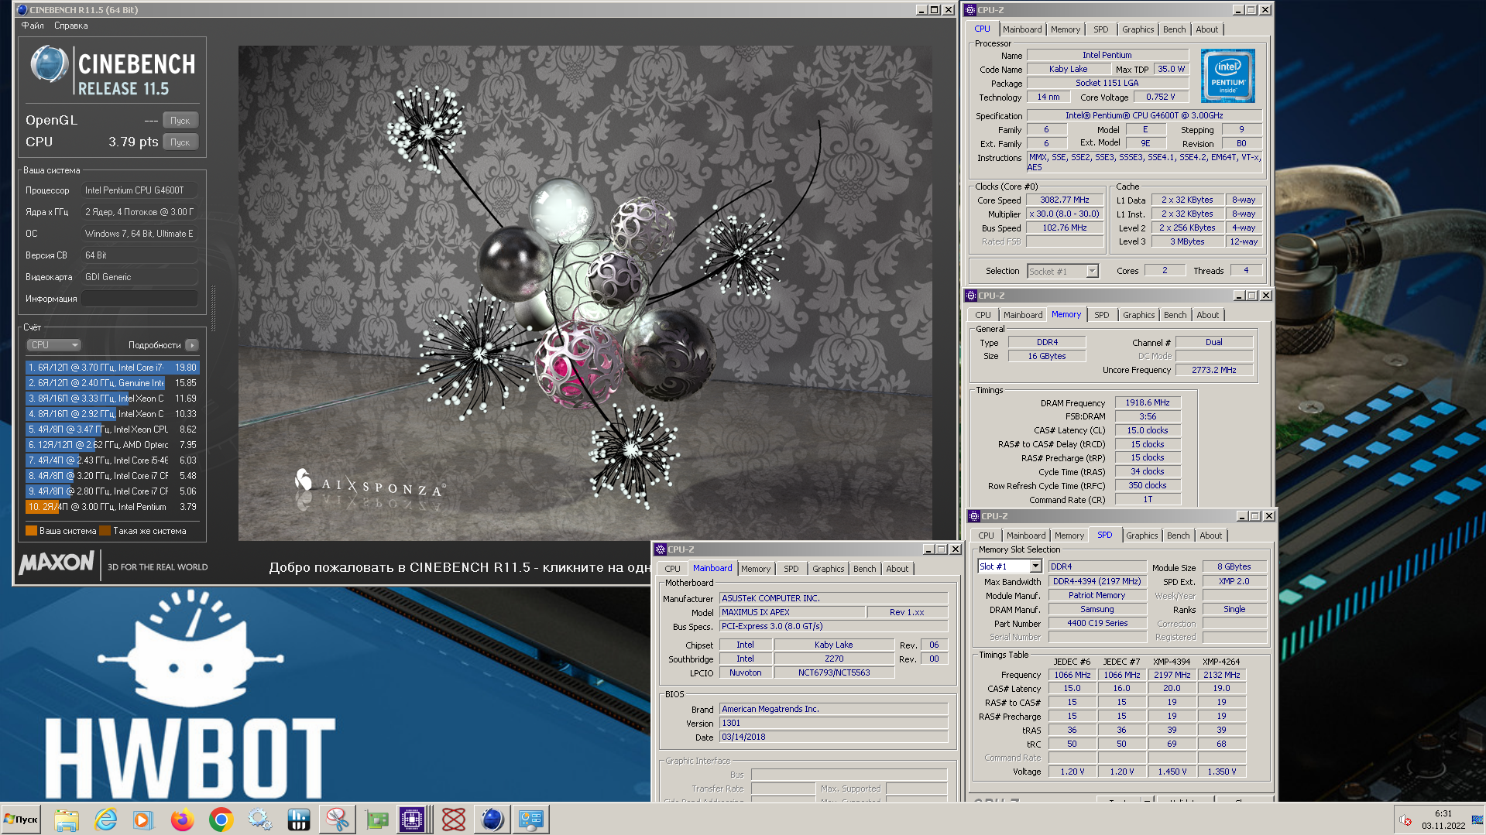Click the brown Такая же система legend swatch
Image resolution: width=1486 pixels, height=835 pixels.
click(105, 531)
